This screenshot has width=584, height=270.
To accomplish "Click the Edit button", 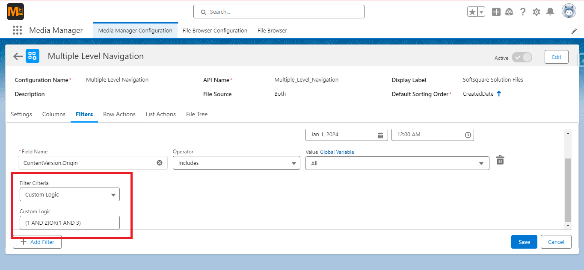I will pos(557,57).
